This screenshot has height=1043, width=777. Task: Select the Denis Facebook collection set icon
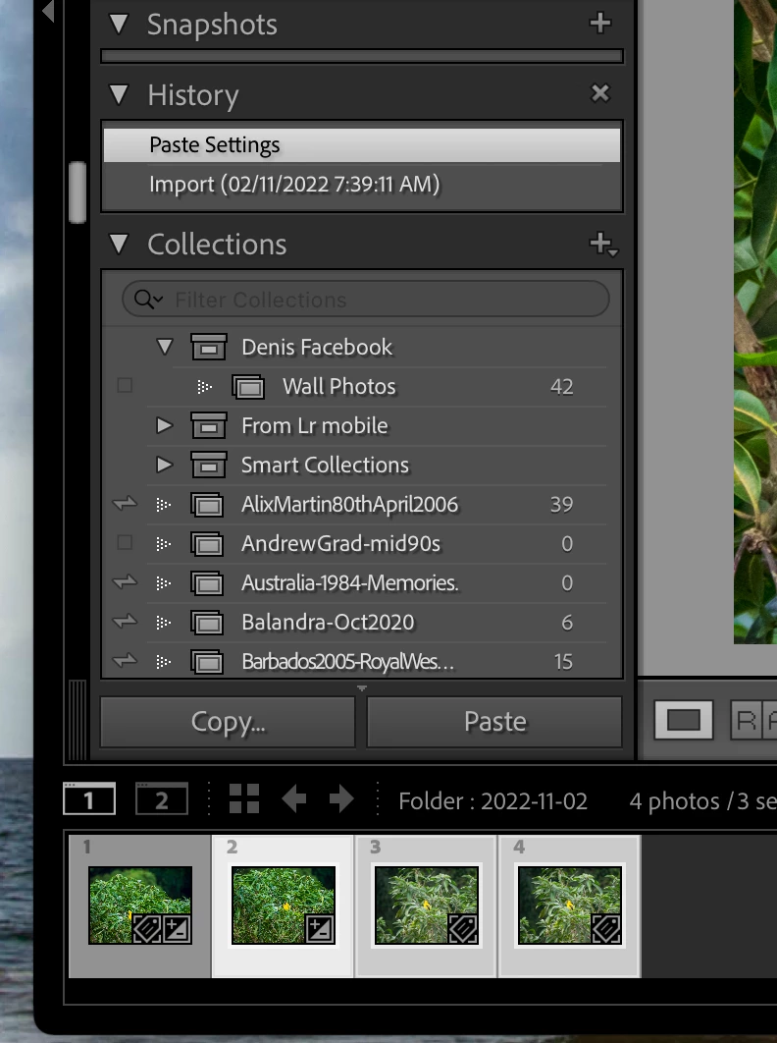point(209,347)
